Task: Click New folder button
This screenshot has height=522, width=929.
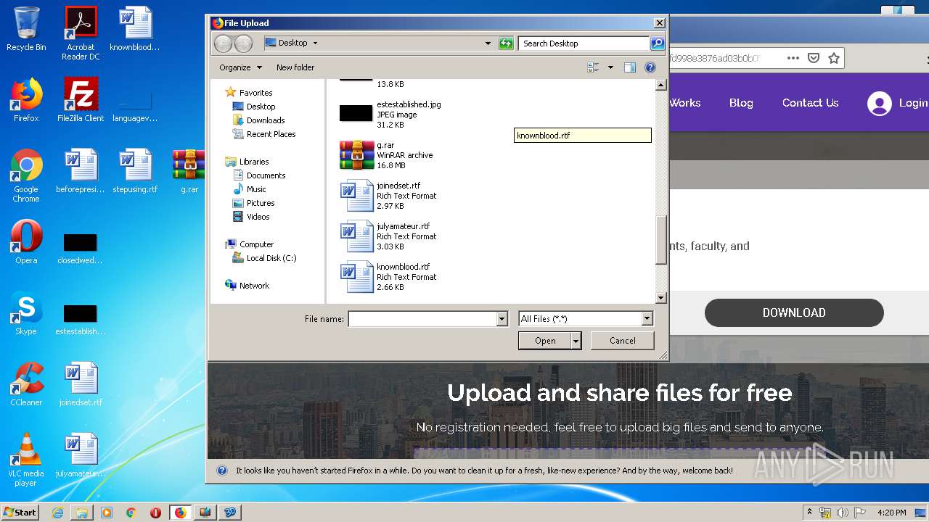Action: tap(295, 67)
